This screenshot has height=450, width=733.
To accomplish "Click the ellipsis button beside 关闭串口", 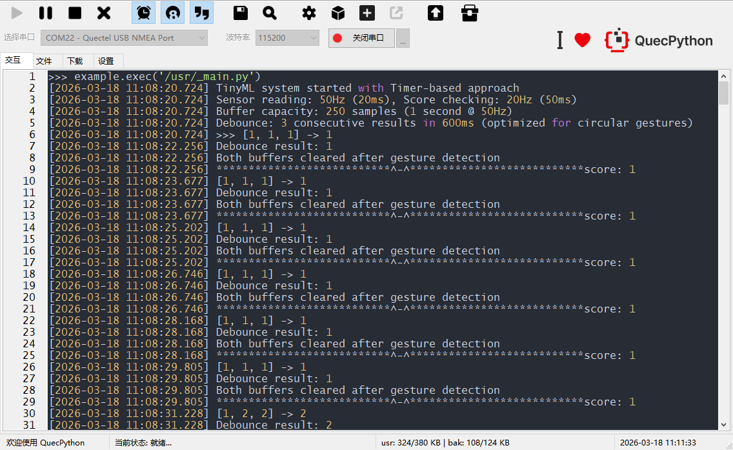I will (x=403, y=39).
